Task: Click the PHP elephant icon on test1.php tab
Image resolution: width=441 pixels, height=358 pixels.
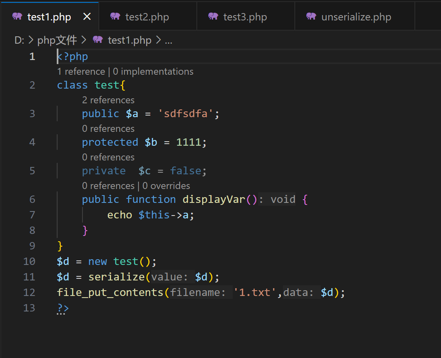Action: [17, 16]
